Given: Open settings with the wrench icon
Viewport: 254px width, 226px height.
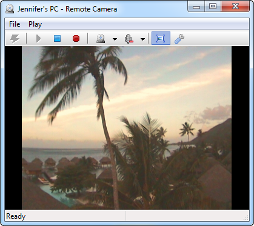Looking at the screenshot, I should click(x=179, y=38).
